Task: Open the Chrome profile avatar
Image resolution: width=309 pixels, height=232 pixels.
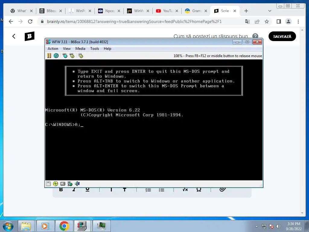Action: (x=288, y=21)
